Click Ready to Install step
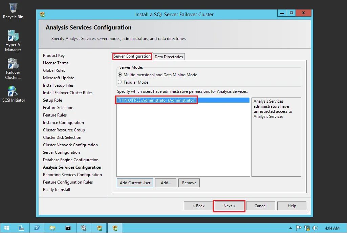The image size is (347, 233). click(x=57, y=190)
